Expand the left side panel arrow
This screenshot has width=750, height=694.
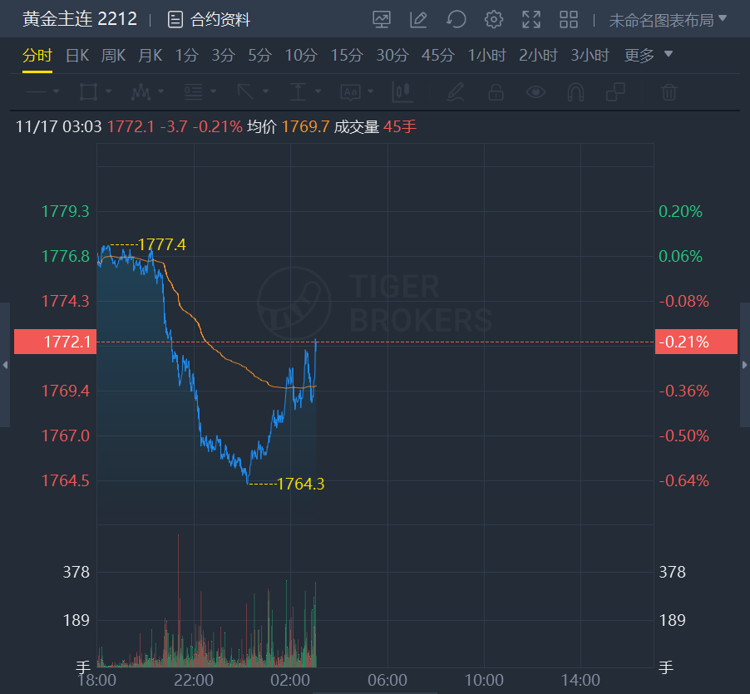point(5,365)
